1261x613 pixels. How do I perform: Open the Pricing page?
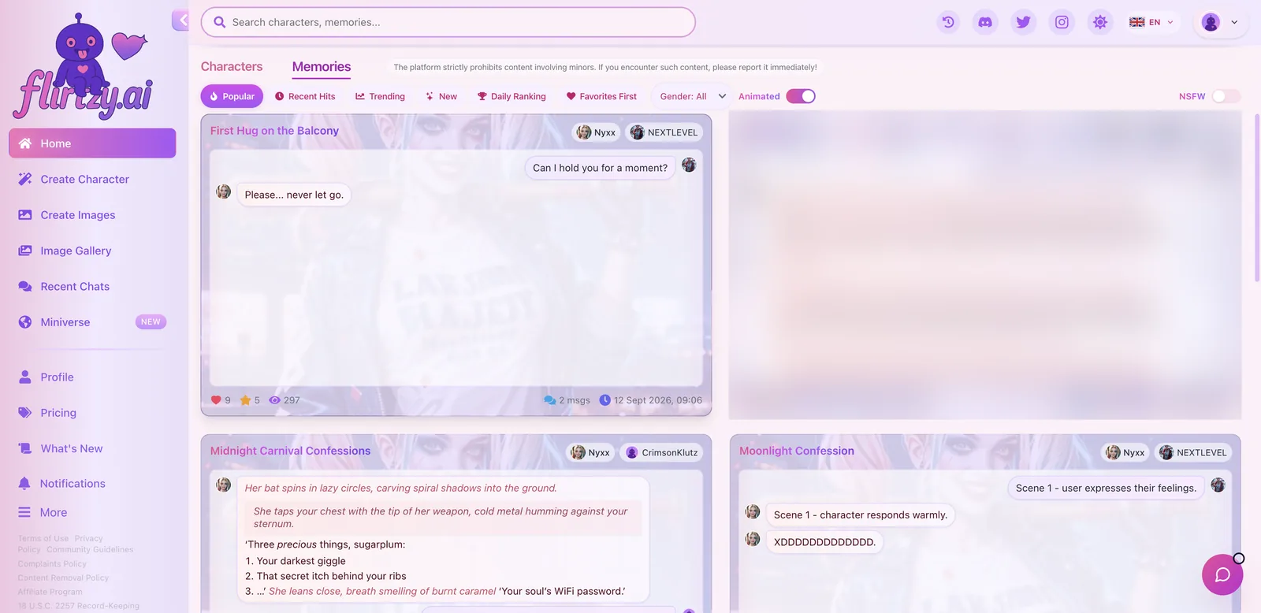click(92, 412)
